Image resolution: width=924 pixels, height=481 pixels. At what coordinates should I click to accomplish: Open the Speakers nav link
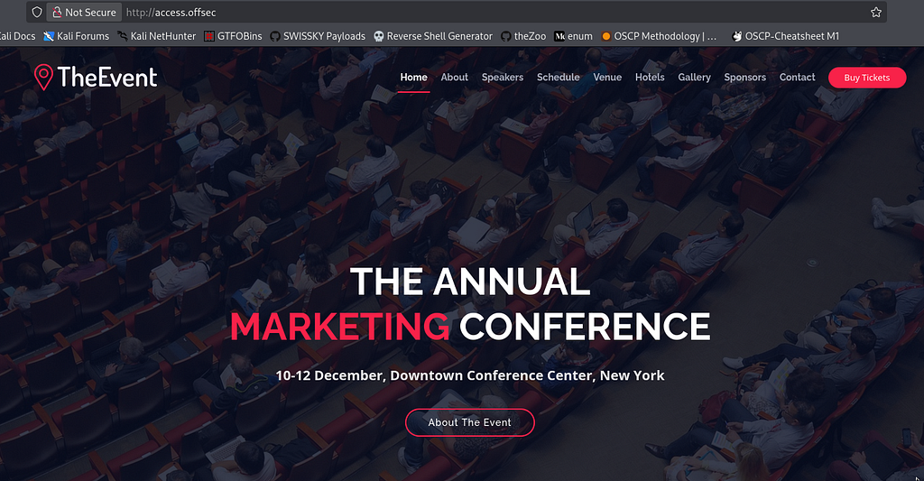click(502, 78)
